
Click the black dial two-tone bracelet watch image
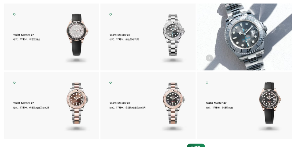click(174, 103)
